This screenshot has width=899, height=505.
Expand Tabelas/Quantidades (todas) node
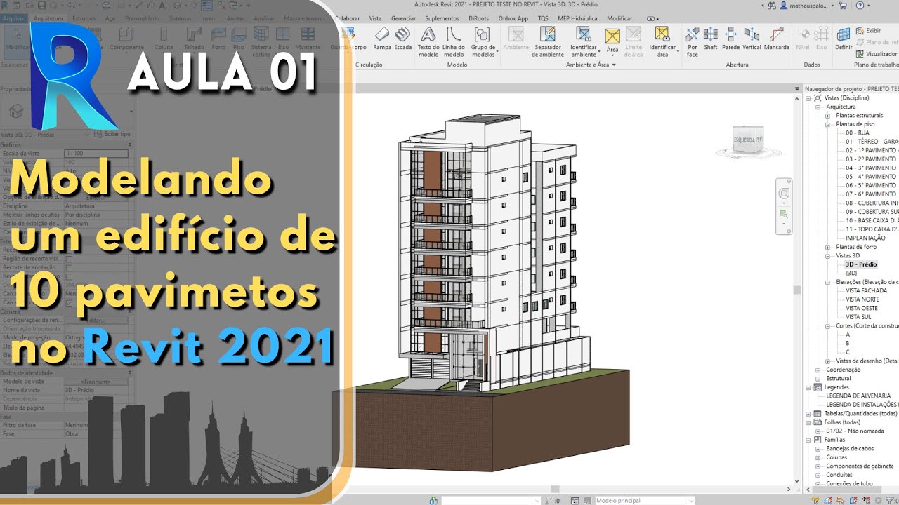(x=808, y=414)
